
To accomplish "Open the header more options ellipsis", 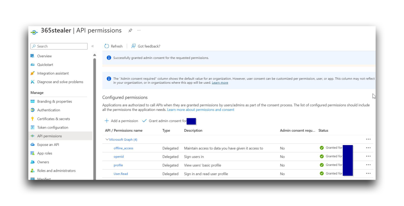I will pos(139,30).
